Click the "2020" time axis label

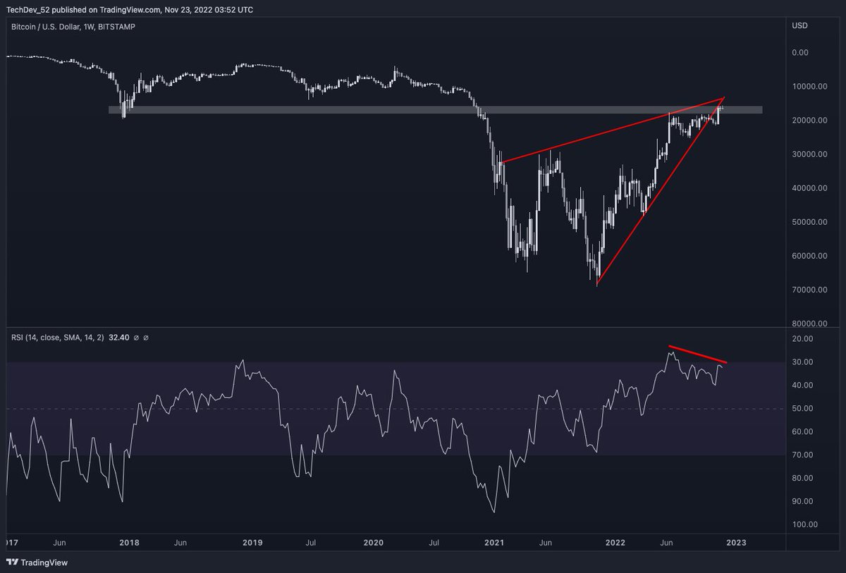pyautogui.click(x=373, y=543)
